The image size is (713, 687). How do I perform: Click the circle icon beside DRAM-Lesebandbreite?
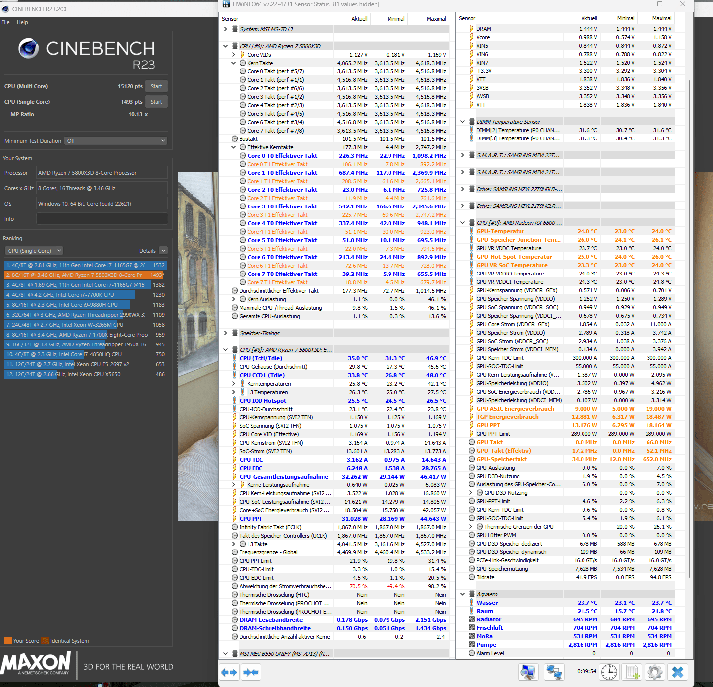[235, 620]
